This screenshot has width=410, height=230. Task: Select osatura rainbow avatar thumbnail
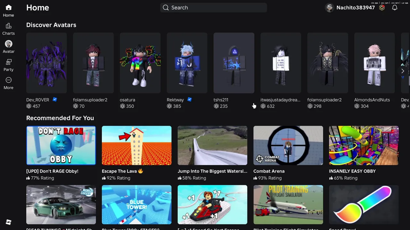pyautogui.click(x=140, y=63)
